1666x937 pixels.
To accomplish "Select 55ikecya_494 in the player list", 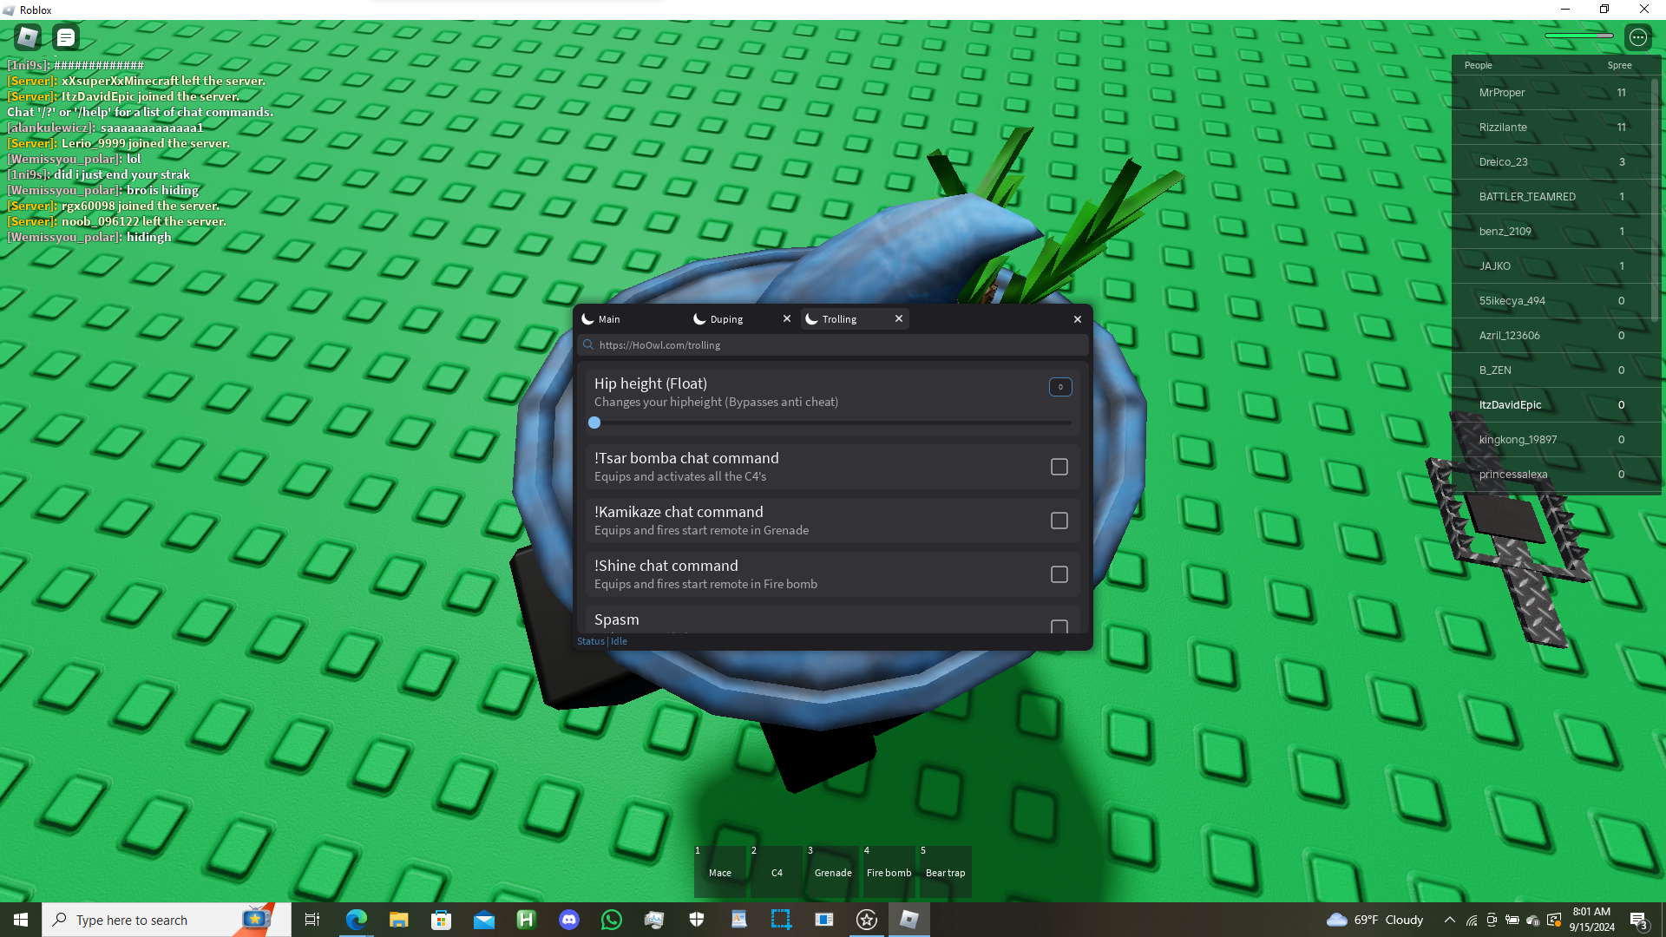I will point(1551,301).
